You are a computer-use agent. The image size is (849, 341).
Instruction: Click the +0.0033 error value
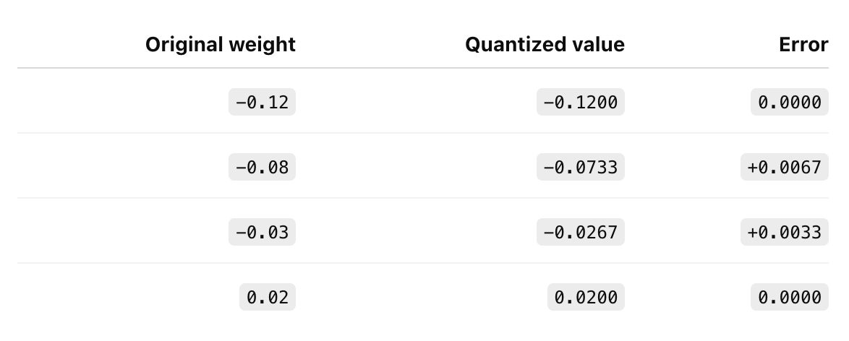pyautogui.click(x=785, y=232)
